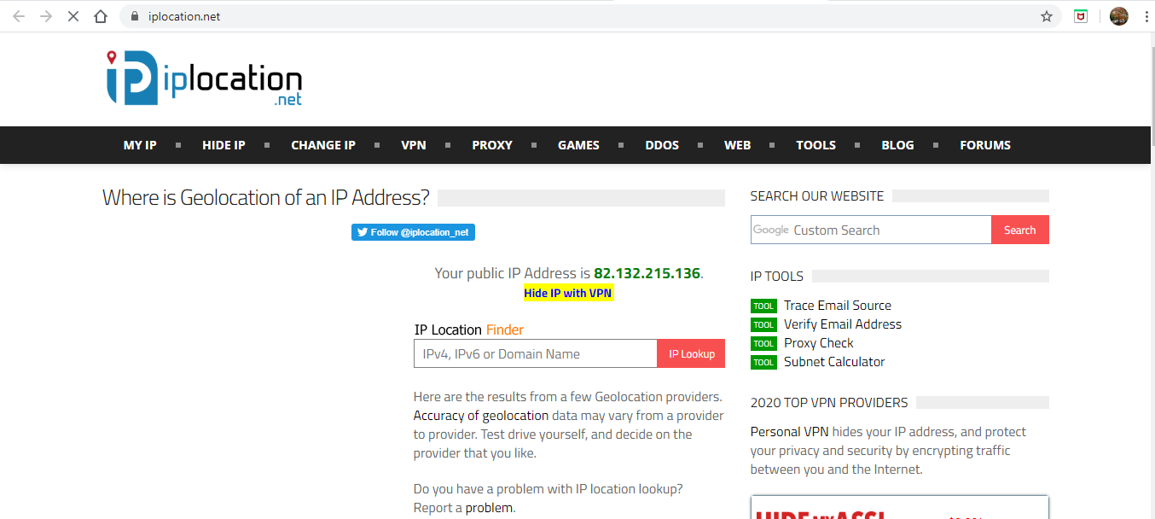Click the IP TOOLS heading

tap(777, 277)
